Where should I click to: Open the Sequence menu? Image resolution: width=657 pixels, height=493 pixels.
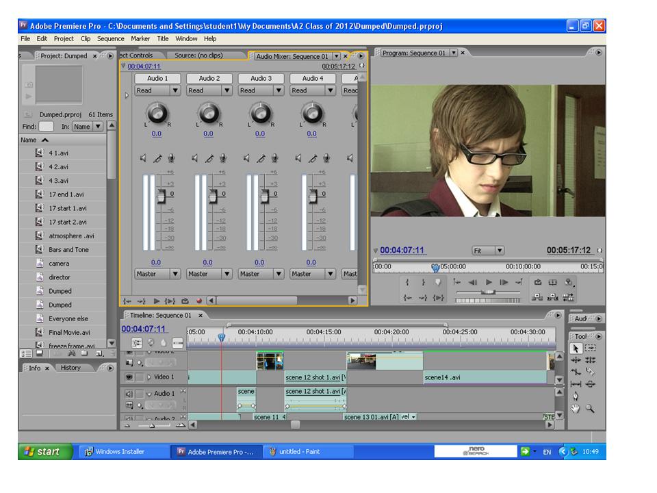[111, 38]
